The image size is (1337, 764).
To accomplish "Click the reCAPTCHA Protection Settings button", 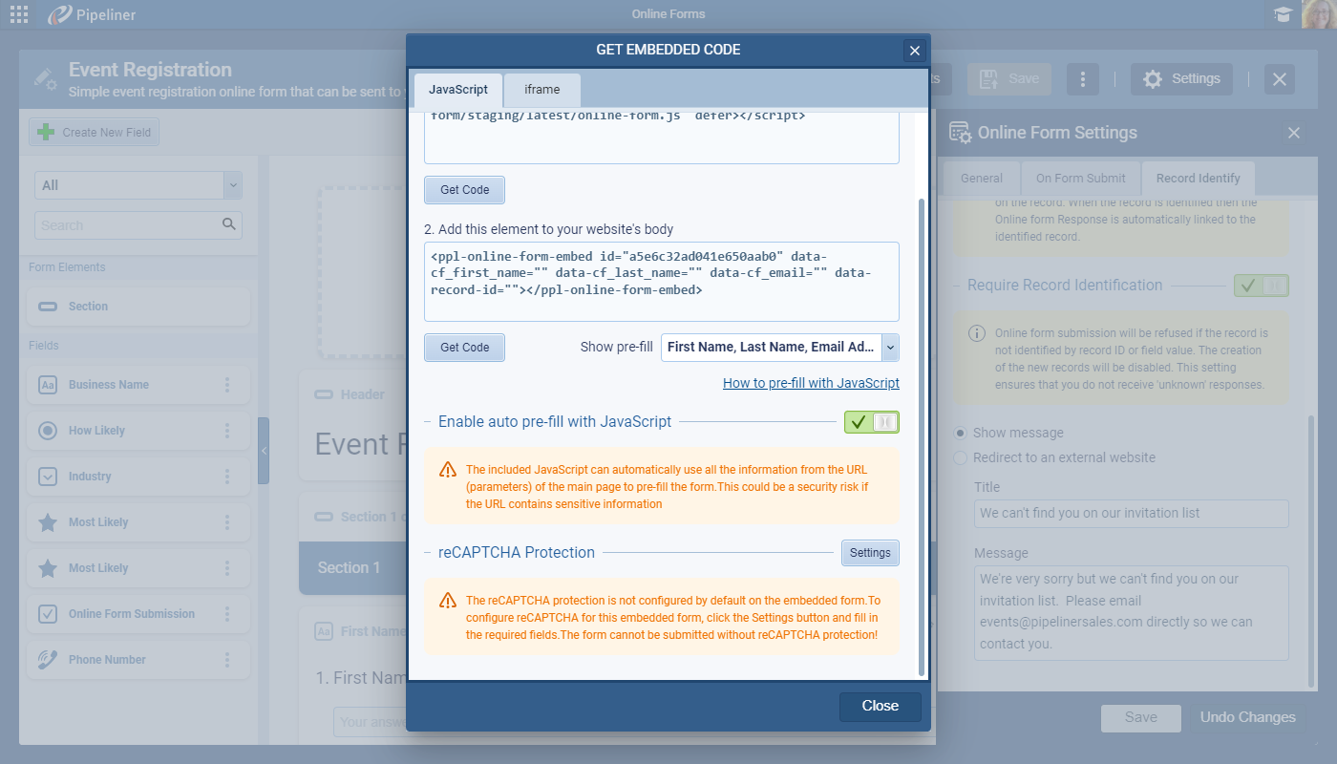I will tap(870, 553).
